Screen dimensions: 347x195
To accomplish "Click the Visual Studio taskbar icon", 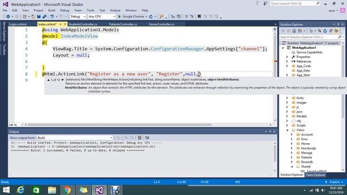I will (99, 190).
